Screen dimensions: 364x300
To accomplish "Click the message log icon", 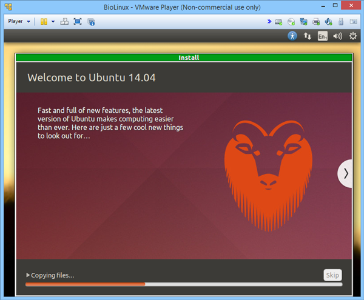I will (x=354, y=22).
